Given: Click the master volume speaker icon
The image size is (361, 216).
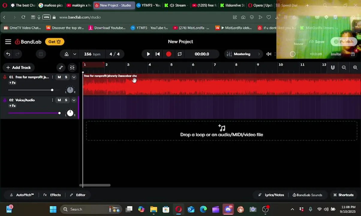Looking at the screenshot, I should [x=269, y=54].
